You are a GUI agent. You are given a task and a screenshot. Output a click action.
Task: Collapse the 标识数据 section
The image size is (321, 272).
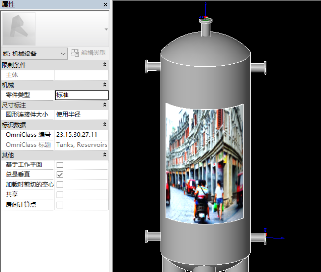104,125
